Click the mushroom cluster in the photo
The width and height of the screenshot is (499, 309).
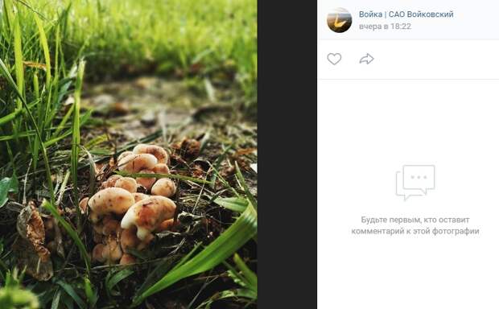click(x=130, y=204)
